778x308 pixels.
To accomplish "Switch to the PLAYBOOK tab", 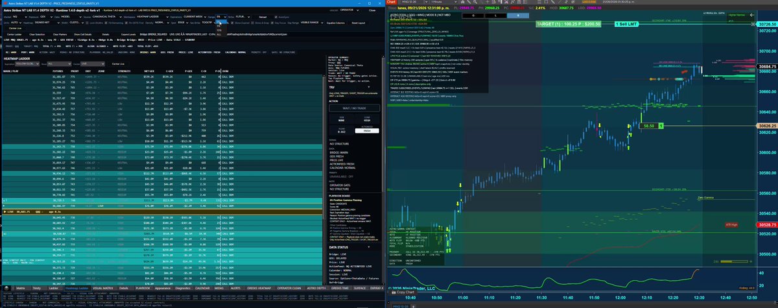I will tap(143, 288).
